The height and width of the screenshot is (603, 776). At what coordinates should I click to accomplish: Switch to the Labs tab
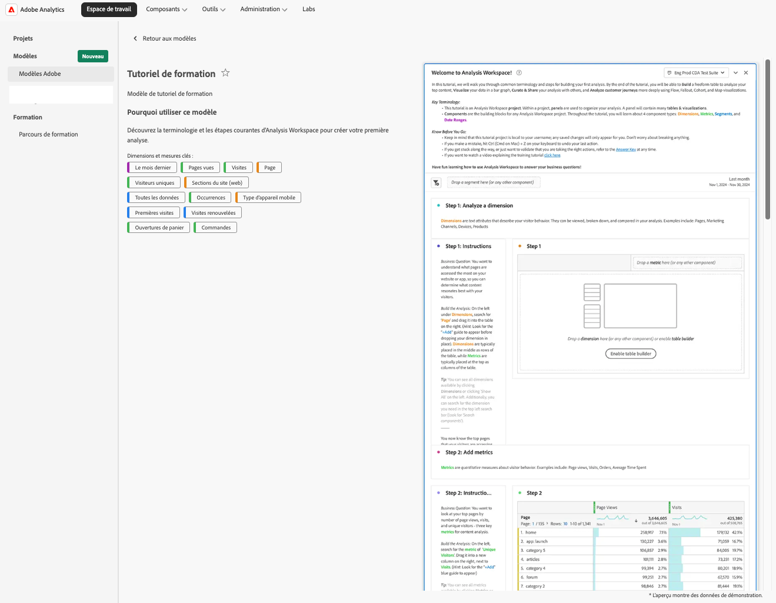pyautogui.click(x=309, y=9)
